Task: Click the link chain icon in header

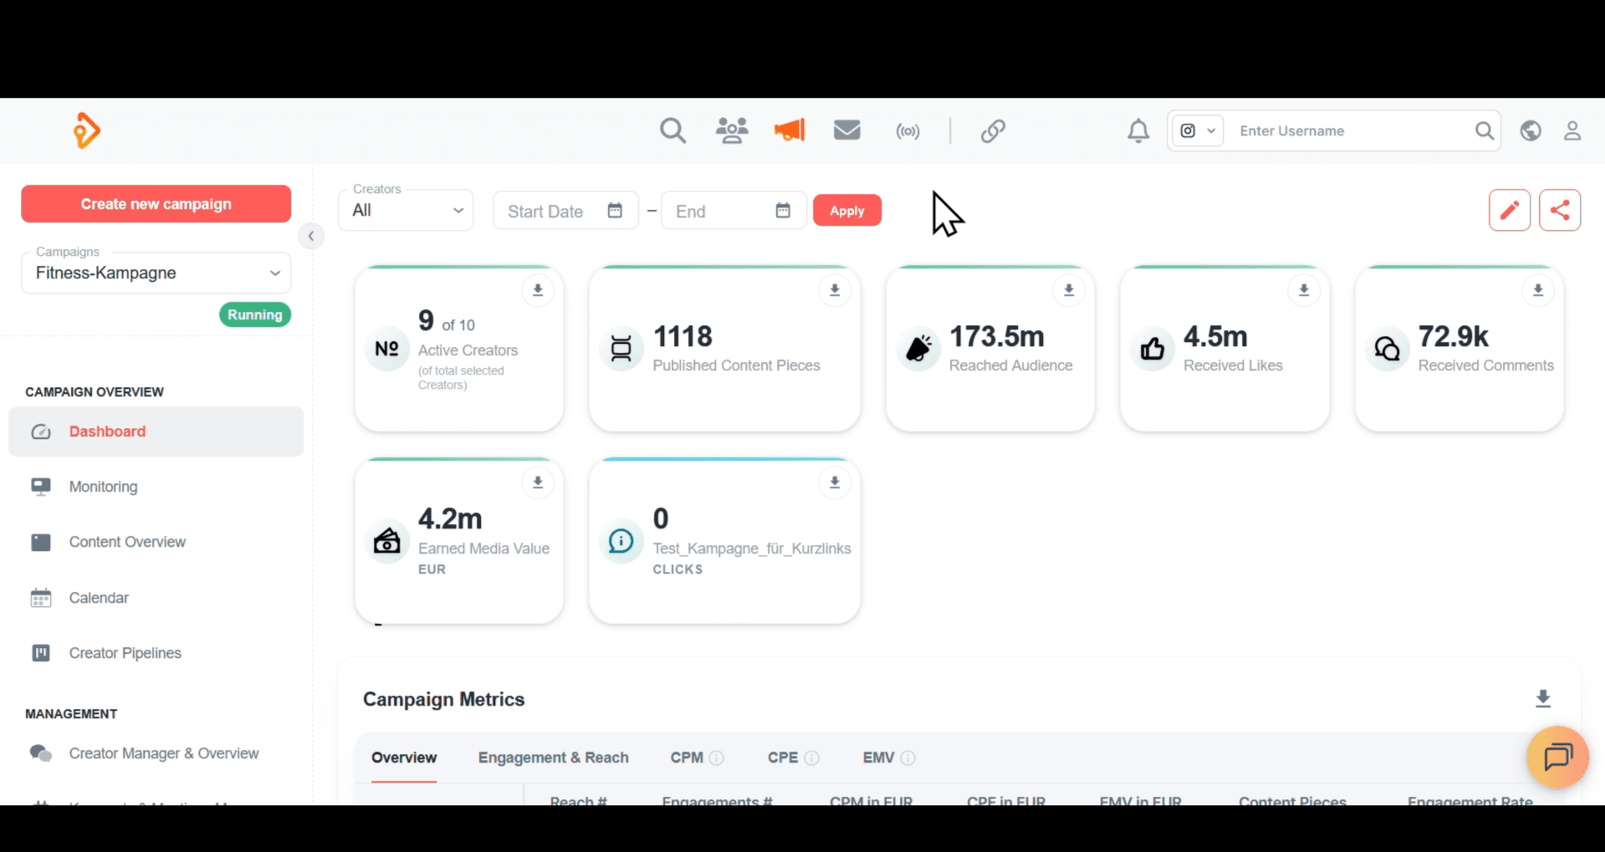Action: tap(993, 131)
